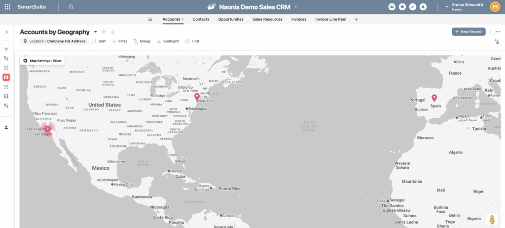Select the map view icon in sidebar
The image size is (505, 228).
(6, 77)
